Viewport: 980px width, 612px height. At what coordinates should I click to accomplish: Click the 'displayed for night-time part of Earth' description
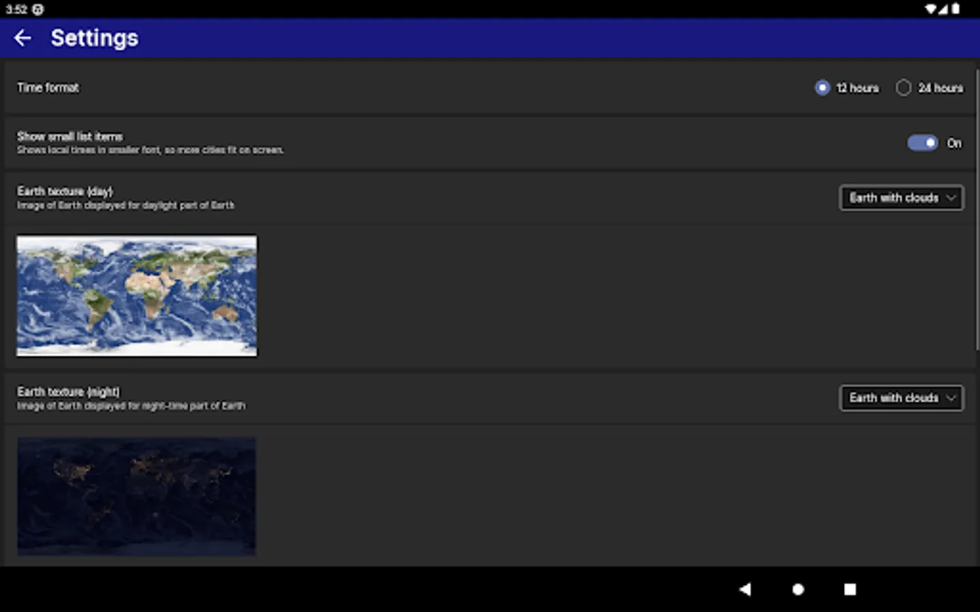point(131,406)
